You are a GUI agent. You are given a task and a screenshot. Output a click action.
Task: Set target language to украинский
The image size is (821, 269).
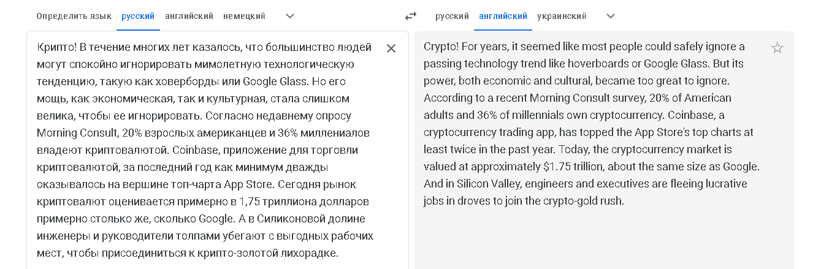click(x=562, y=16)
